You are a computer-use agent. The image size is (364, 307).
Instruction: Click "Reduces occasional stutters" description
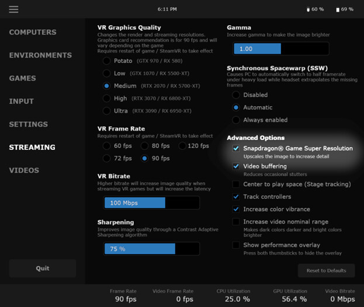(x=275, y=175)
